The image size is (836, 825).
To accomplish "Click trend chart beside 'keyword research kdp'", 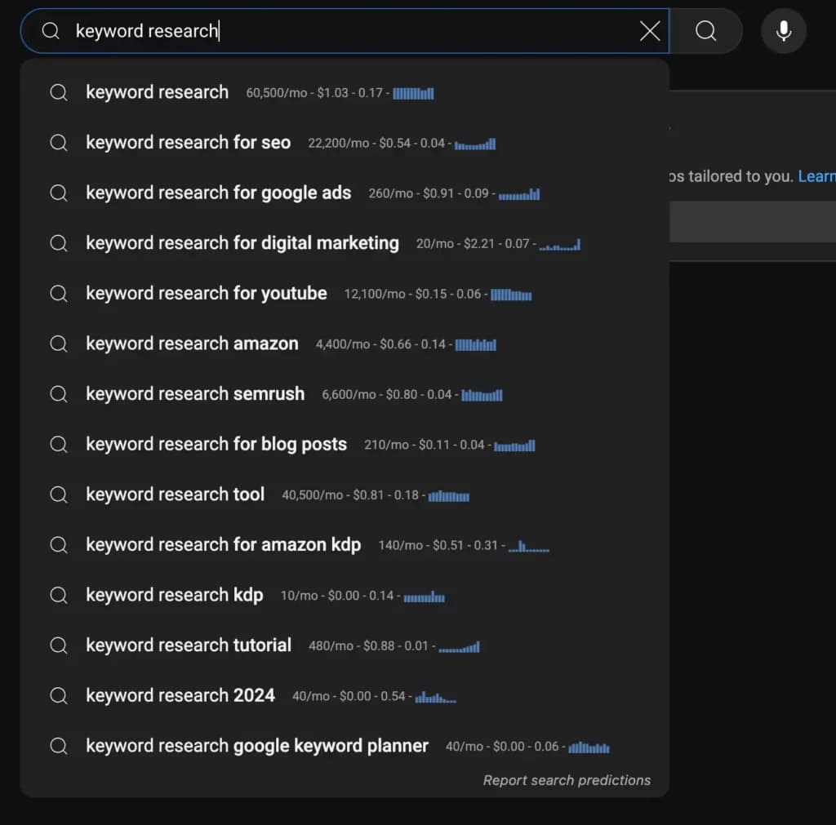I will tap(424, 597).
